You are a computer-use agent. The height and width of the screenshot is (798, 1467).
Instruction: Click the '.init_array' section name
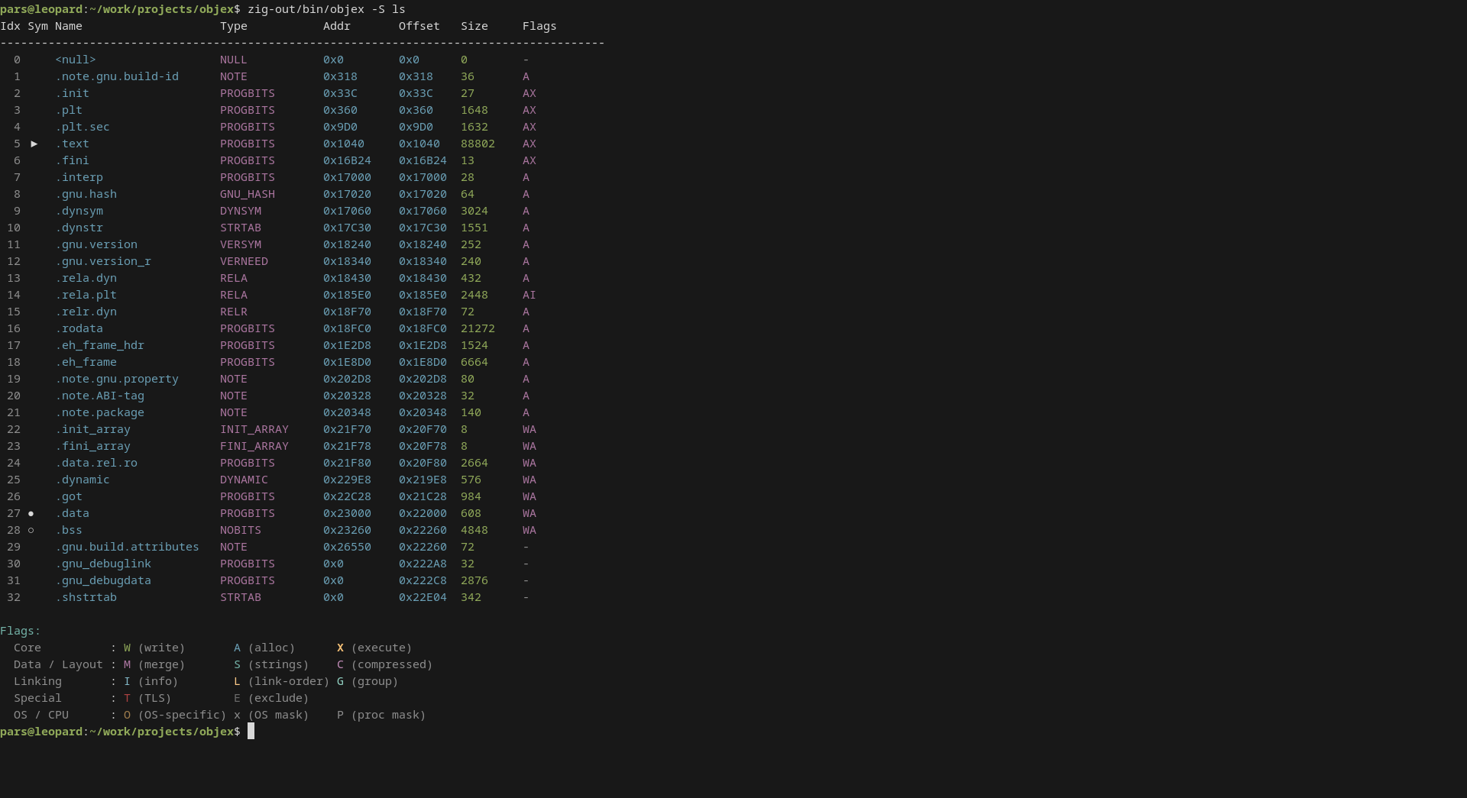click(92, 429)
